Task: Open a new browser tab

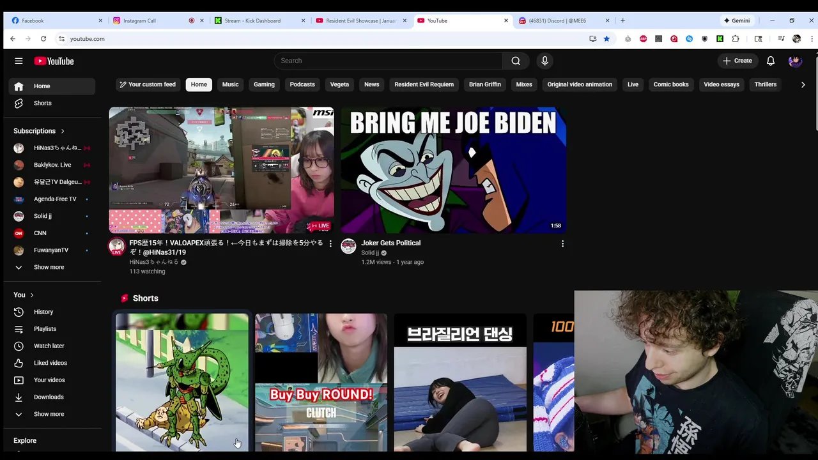Action: [x=622, y=20]
